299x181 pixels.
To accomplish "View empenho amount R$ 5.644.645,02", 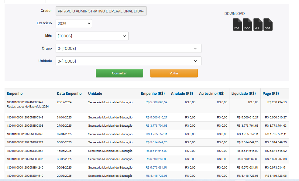I will pos(156,151).
